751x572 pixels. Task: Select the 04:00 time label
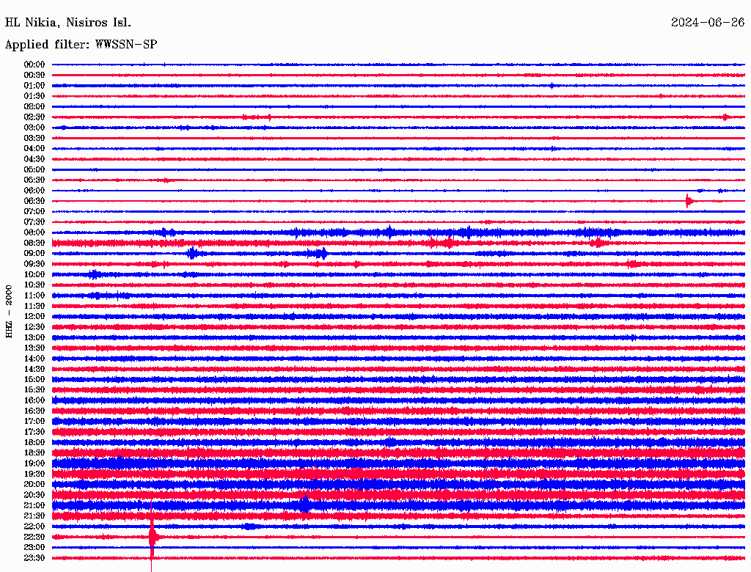click(34, 149)
